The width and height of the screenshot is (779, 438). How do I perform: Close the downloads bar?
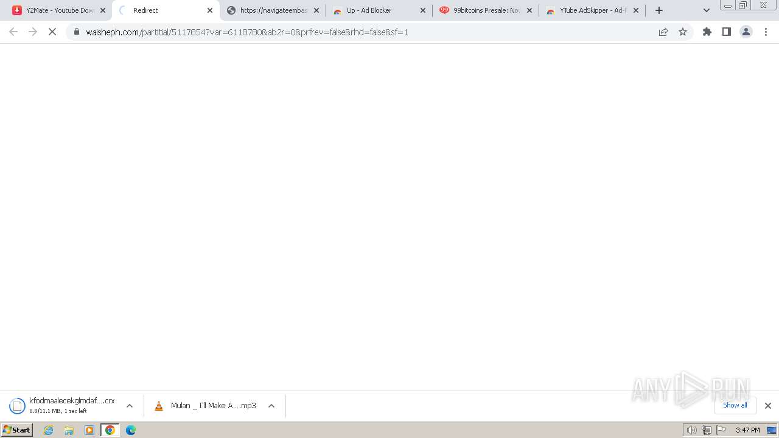768,406
